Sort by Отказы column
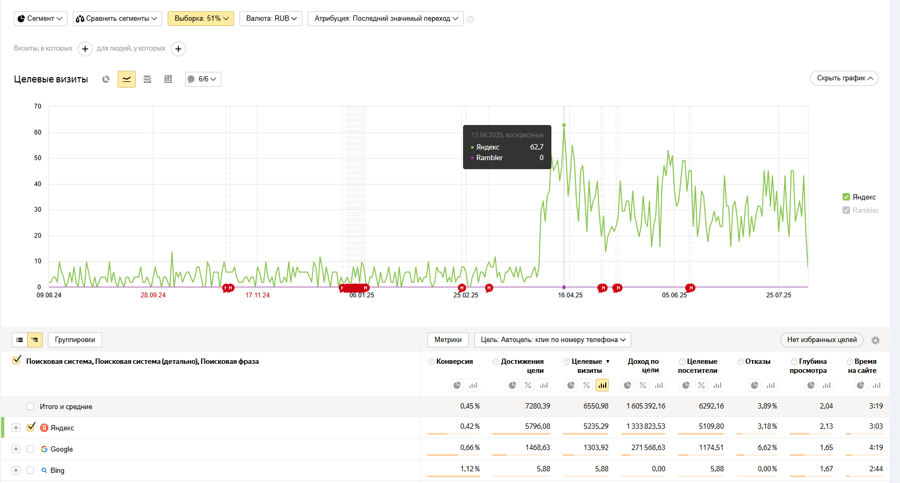 758,362
